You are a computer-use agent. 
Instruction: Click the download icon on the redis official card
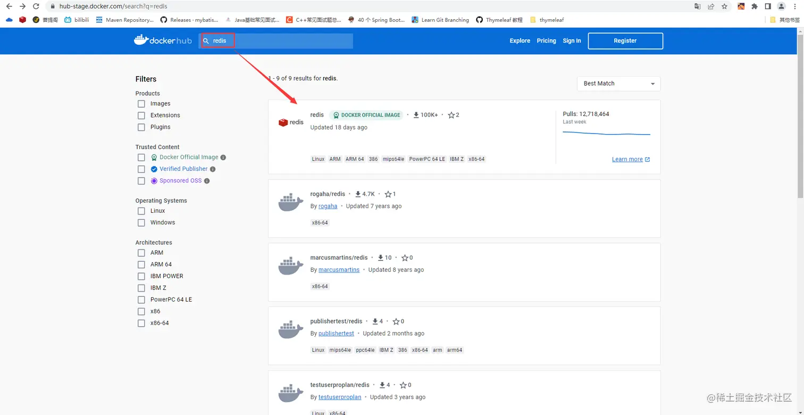click(416, 115)
